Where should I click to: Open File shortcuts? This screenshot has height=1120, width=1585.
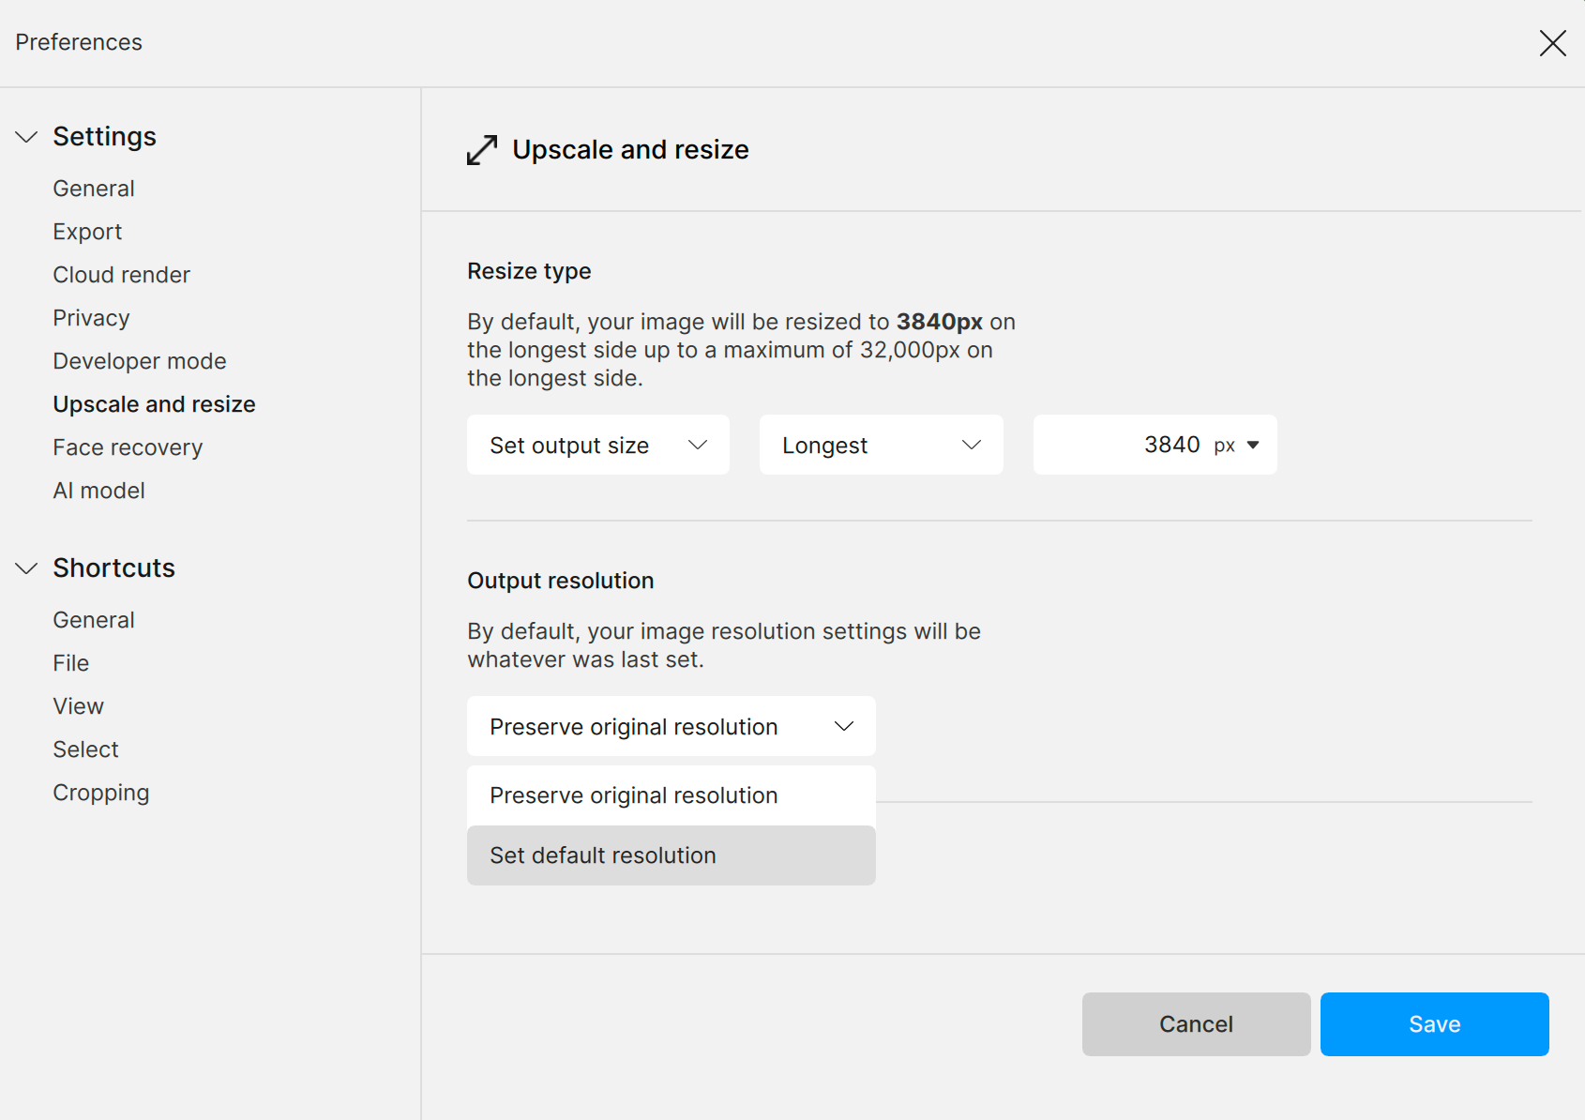coord(70,663)
